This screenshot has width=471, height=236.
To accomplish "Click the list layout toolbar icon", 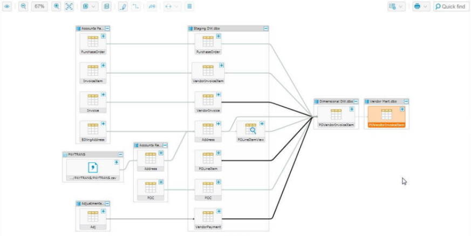I will click(x=189, y=6).
